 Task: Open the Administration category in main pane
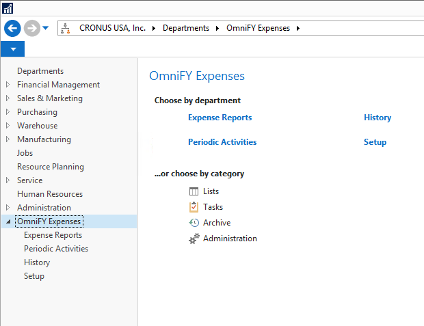pyautogui.click(x=230, y=239)
